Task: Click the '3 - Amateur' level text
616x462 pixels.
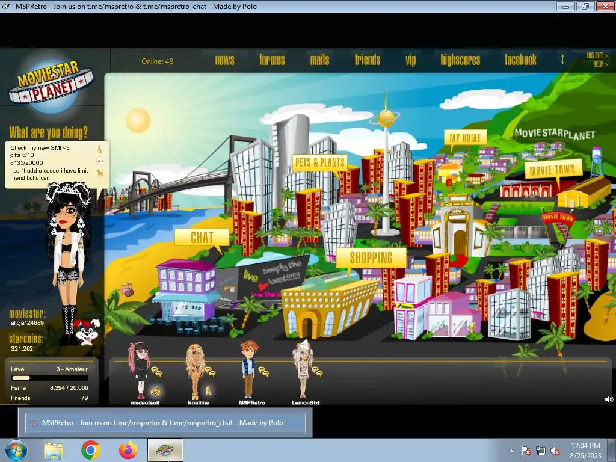Action: [x=72, y=369]
